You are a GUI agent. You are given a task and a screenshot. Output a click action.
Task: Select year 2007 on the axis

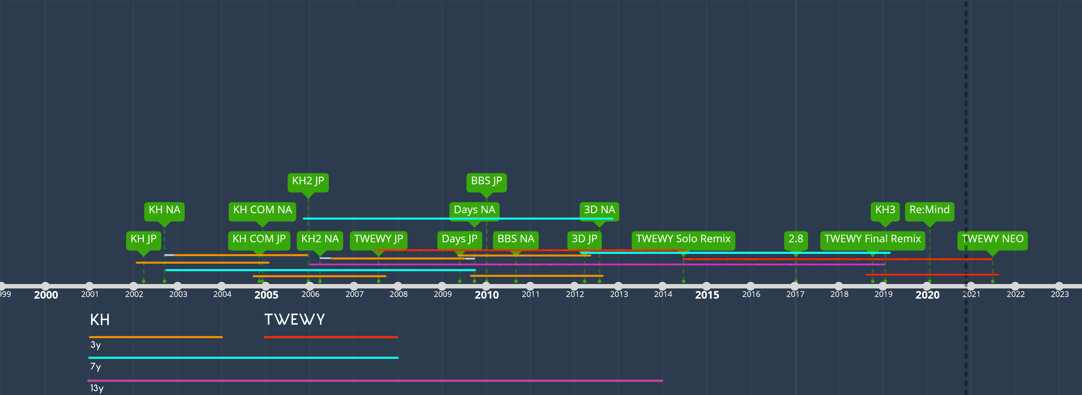point(355,294)
